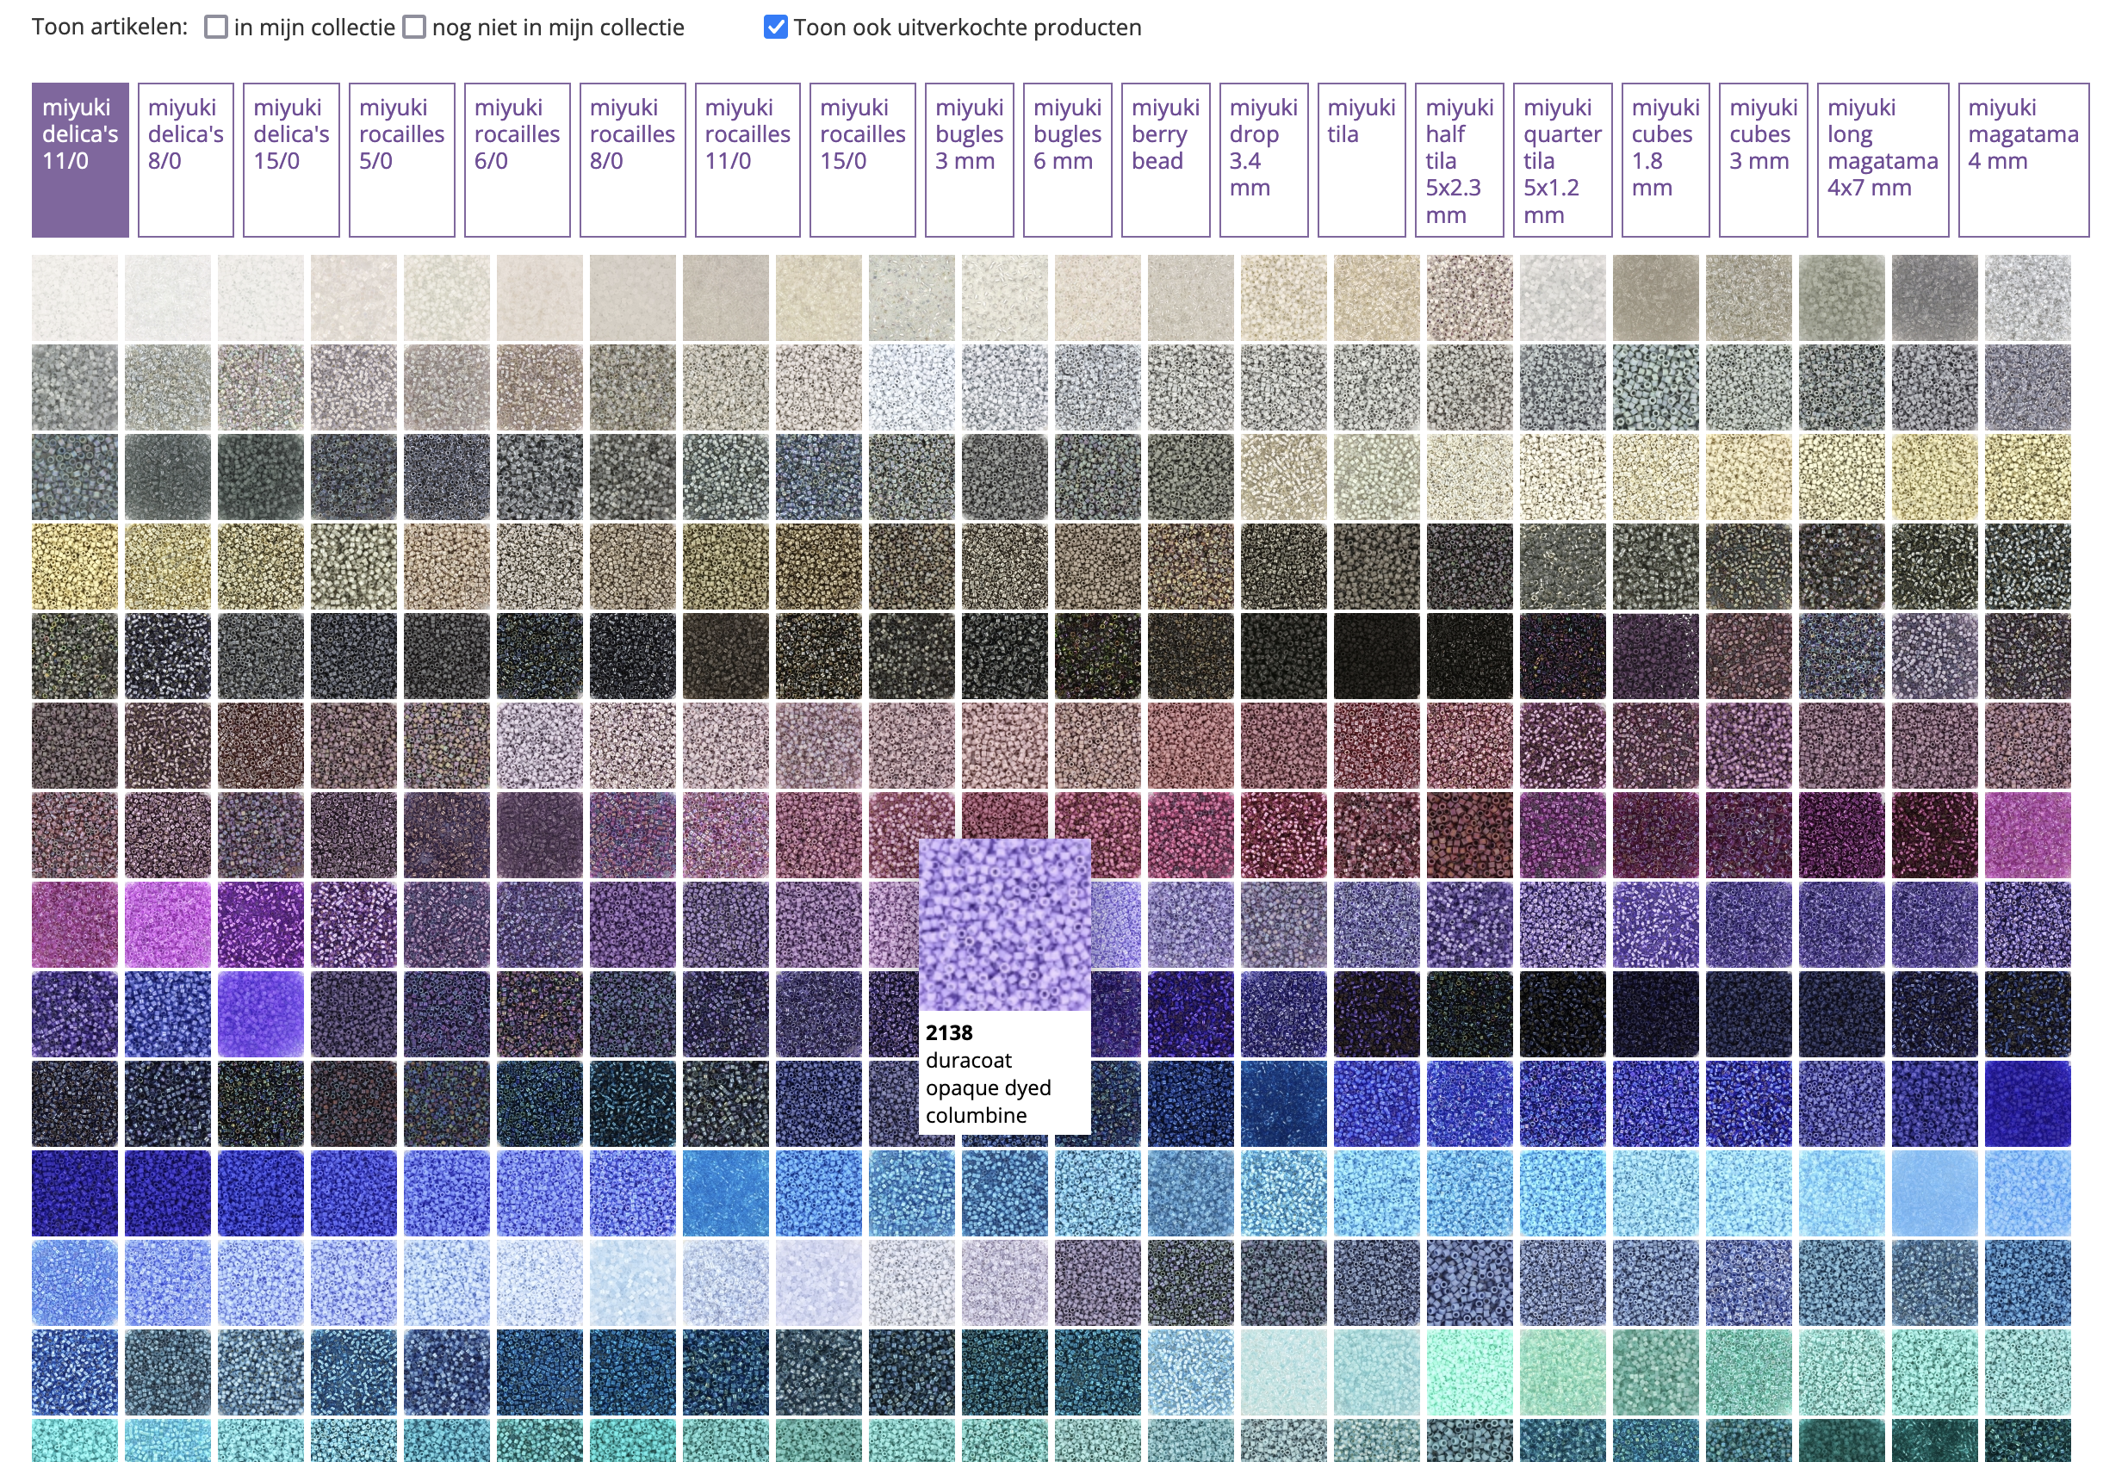Select the miyuki magatama 4 mm tab
2103x1462 pixels.
click(x=2025, y=160)
